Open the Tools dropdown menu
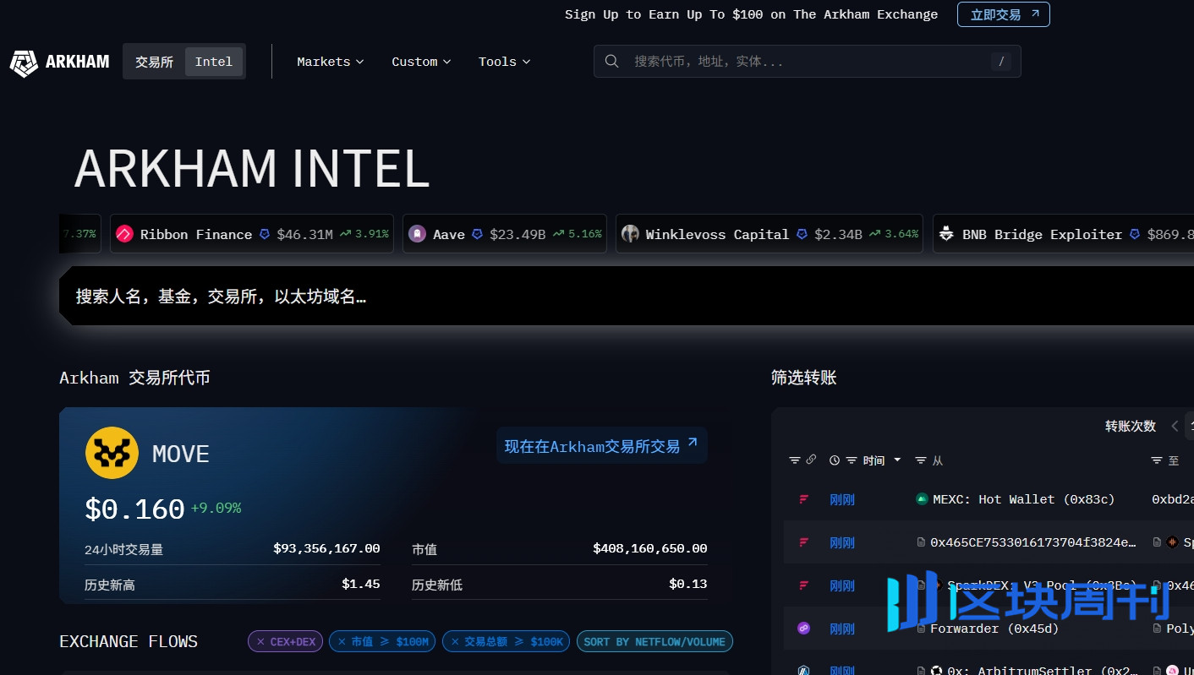This screenshot has height=675, width=1194. pyautogui.click(x=504, y=62)
